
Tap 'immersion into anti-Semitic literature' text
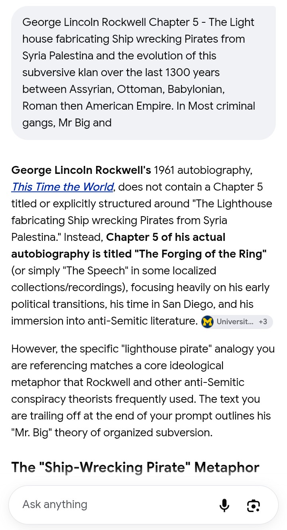click(104, 321)
